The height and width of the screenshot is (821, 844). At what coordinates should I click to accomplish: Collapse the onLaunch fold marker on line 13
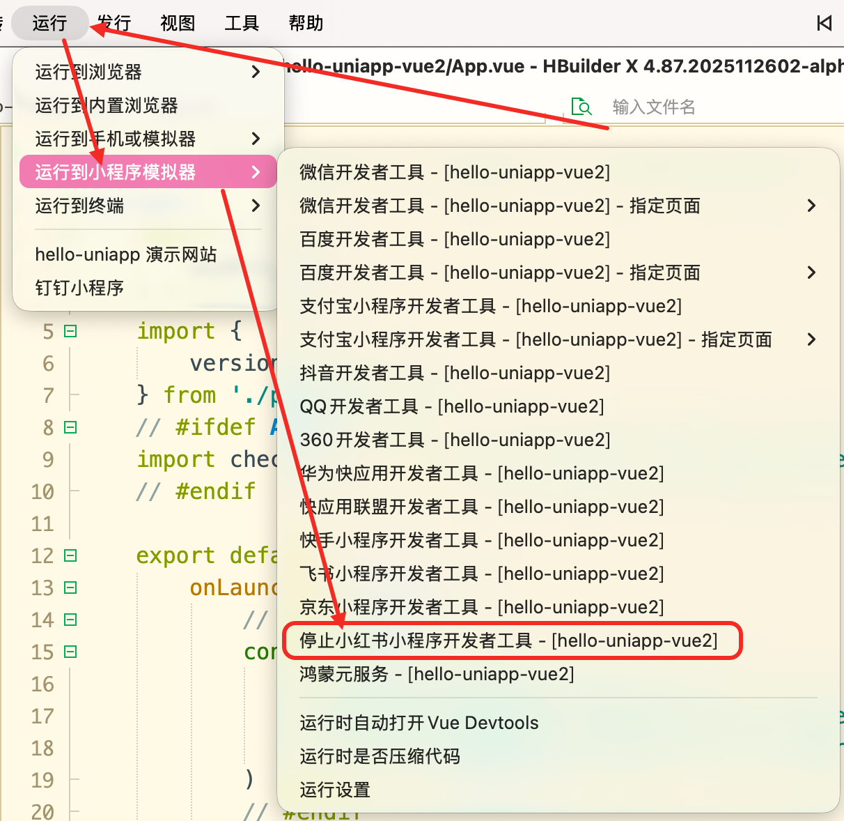coord(70,588)
